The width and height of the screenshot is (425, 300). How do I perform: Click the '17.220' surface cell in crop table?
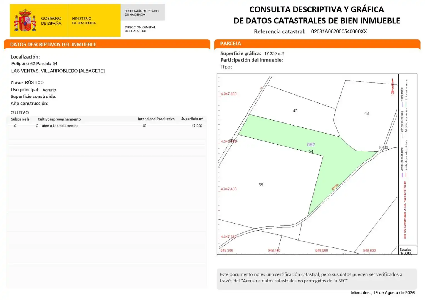pyautogui.click(x=197, y=126)
